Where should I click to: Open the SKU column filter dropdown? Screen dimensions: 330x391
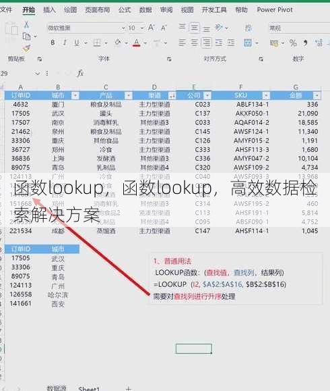tap(266, 95)
